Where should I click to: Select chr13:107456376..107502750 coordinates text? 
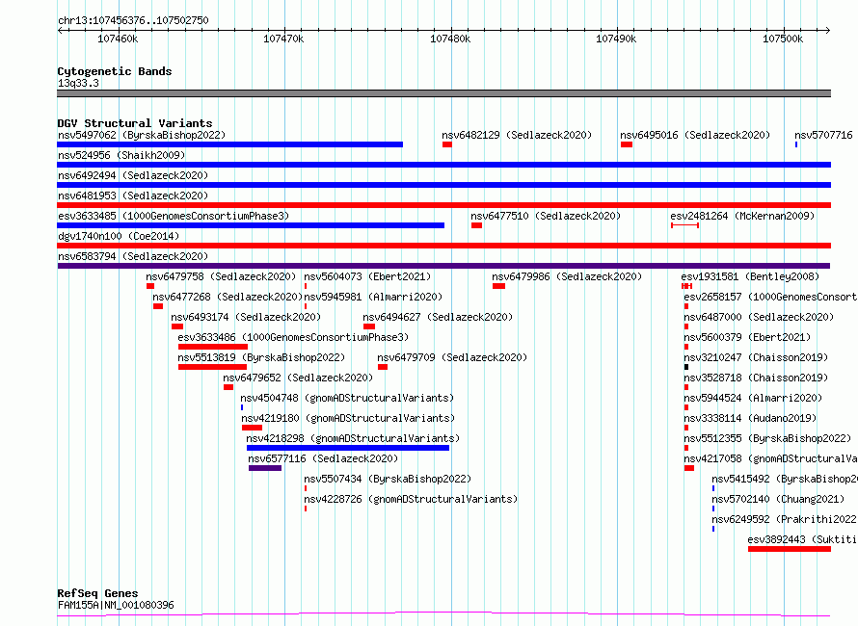click(133, 20)
